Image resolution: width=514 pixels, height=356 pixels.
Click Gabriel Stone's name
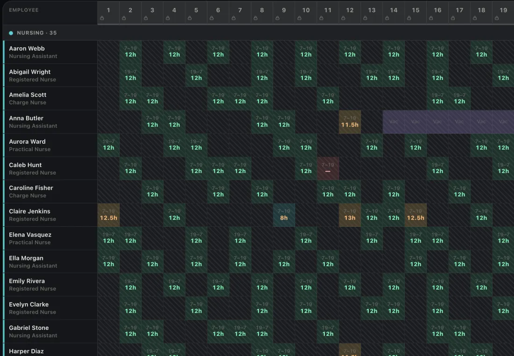click(29, 328)
